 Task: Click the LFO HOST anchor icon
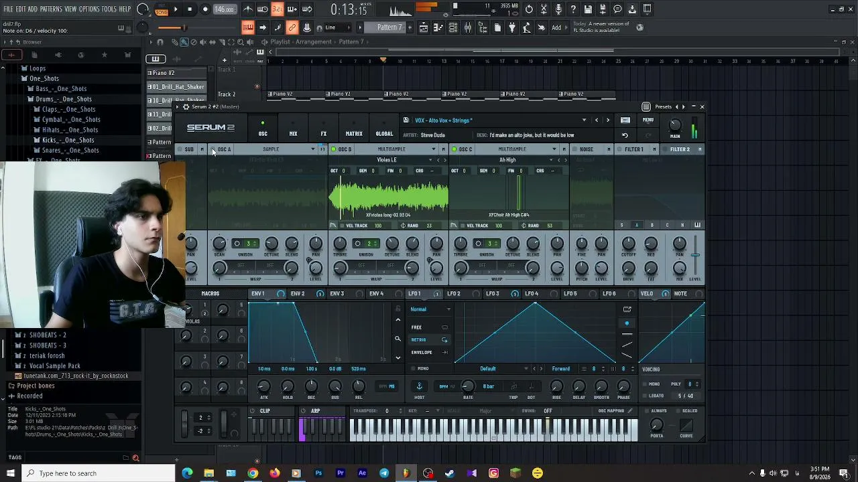pos(420,386)
